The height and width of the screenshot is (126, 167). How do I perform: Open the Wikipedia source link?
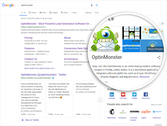(144, 77)
